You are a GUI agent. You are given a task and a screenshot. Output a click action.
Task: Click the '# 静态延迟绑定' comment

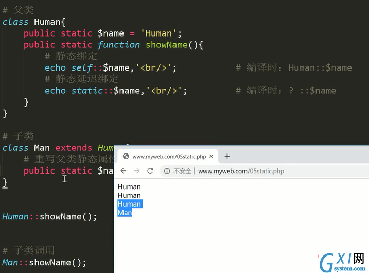(81, 79)
